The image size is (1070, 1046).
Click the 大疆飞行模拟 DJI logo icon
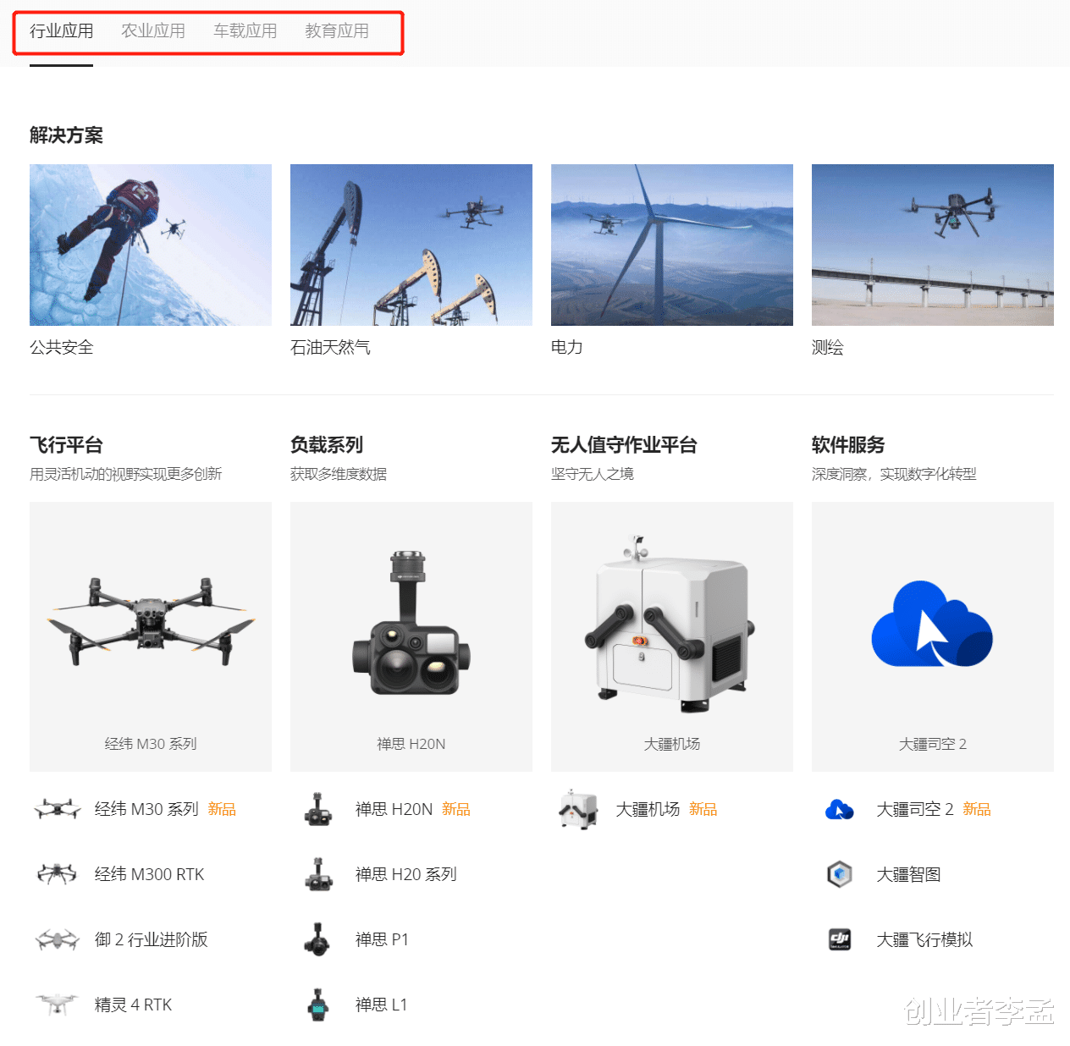(840, 939)
